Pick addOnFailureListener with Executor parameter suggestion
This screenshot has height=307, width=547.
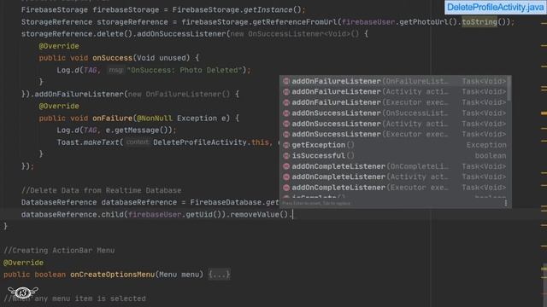tap(395, 102)
